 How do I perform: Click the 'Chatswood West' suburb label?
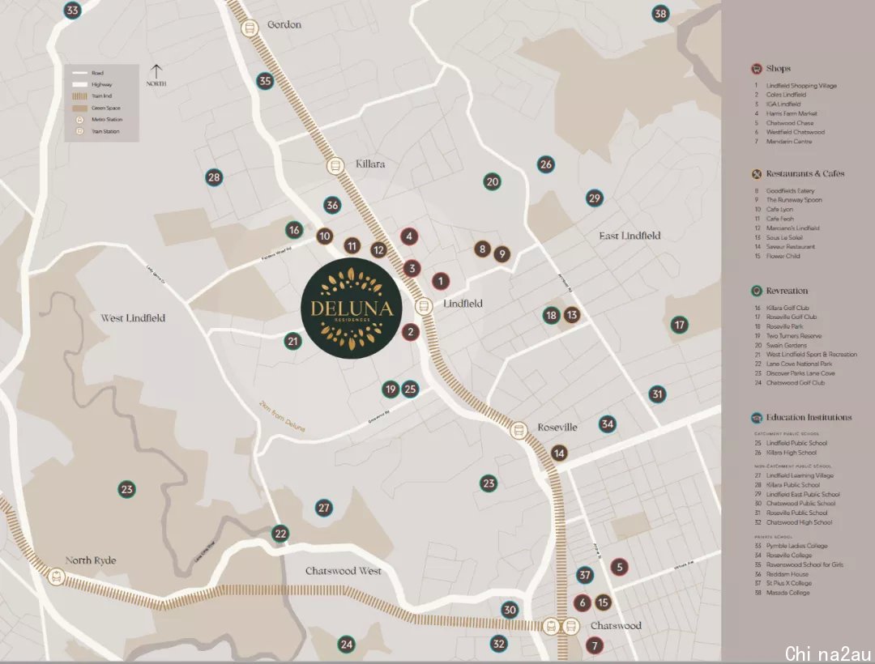coord(344,571)
